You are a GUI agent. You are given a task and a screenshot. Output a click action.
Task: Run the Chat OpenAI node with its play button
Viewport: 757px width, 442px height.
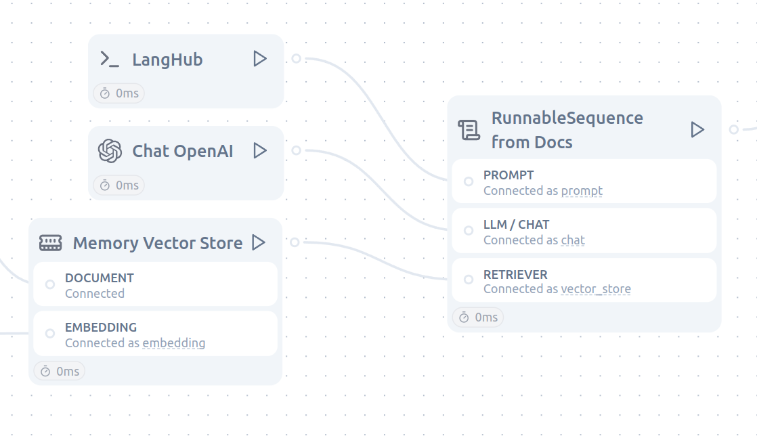click(260, 150)
